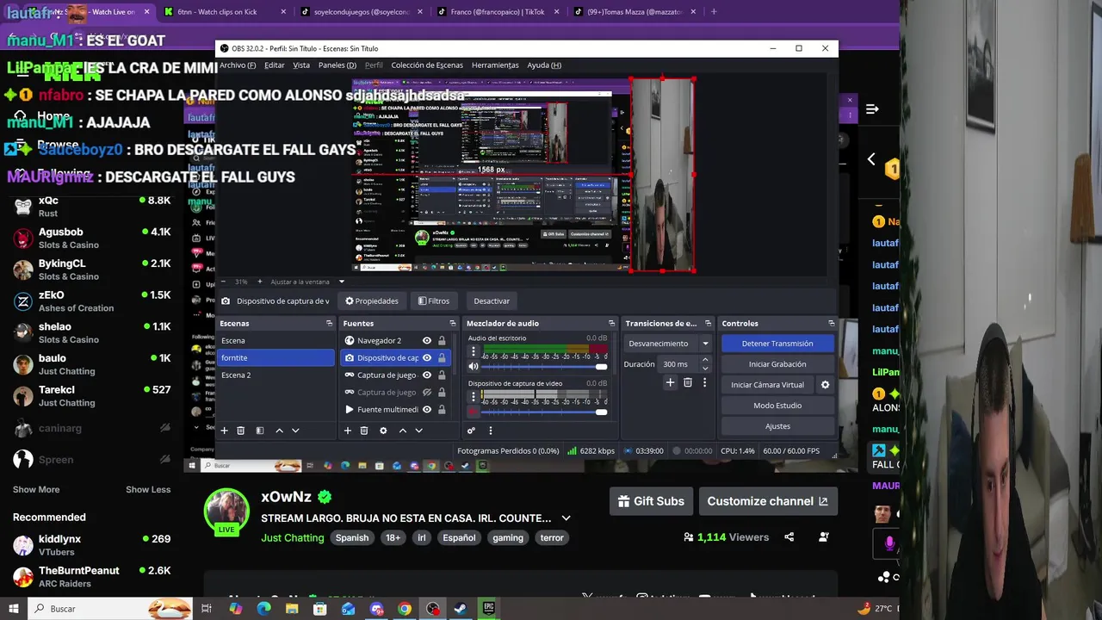Viewport: 1102px width, 620px height.
Task: Unmute Dispositivo de captura de video audio
Action: [473, 412]
